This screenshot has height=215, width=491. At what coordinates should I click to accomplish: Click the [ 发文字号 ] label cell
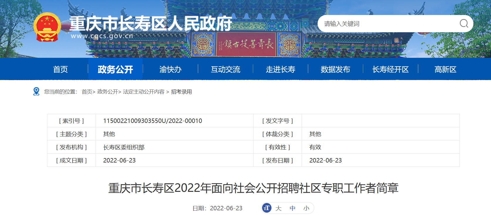278,121
